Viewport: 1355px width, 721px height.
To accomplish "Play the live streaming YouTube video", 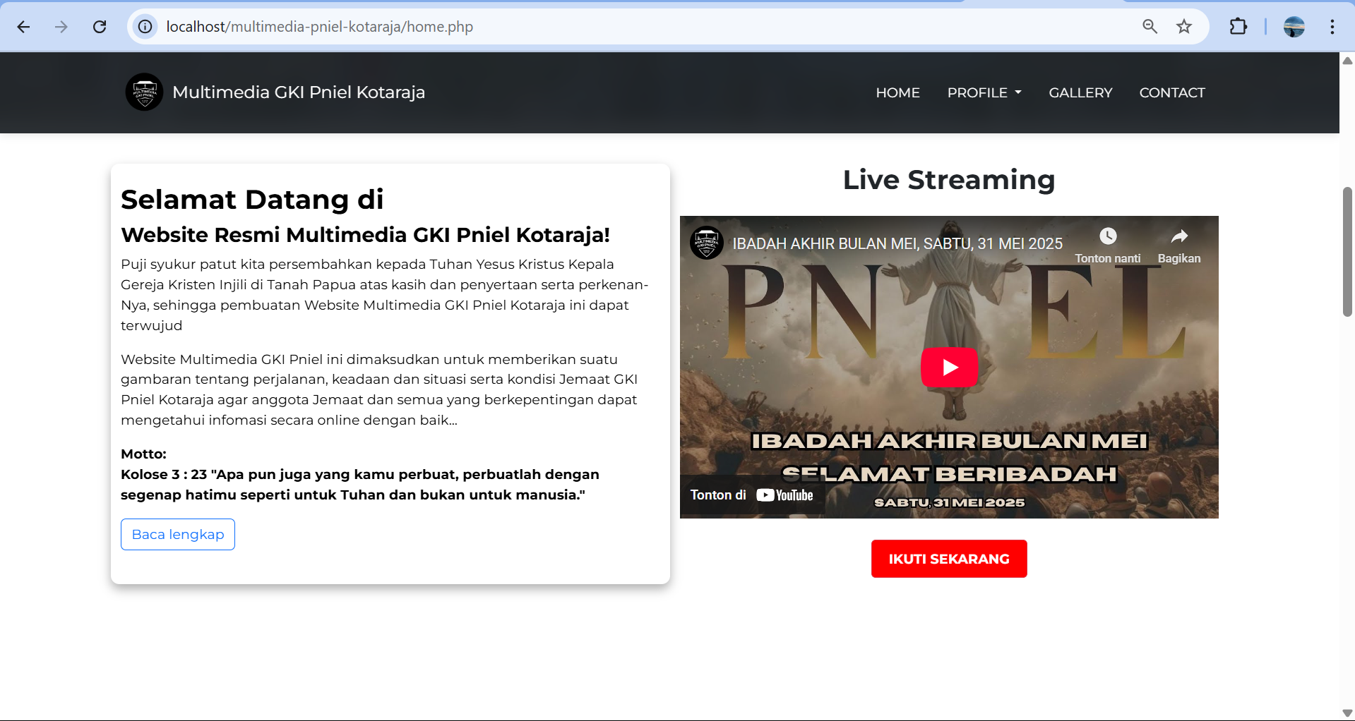I will coord(949,367).
